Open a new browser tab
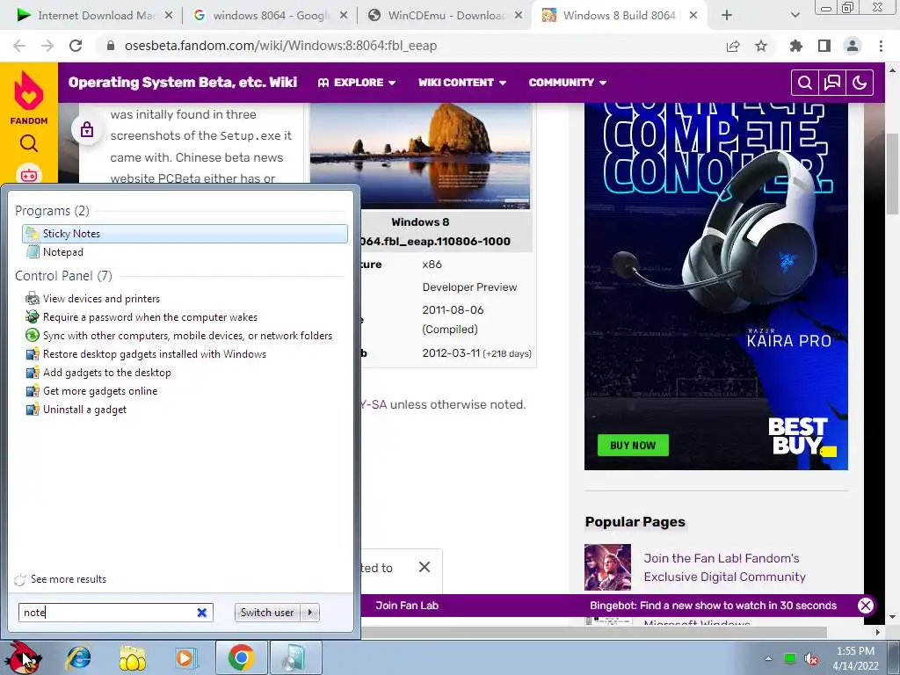The width and height of the screenshot is (900, 675). point(727,16)
